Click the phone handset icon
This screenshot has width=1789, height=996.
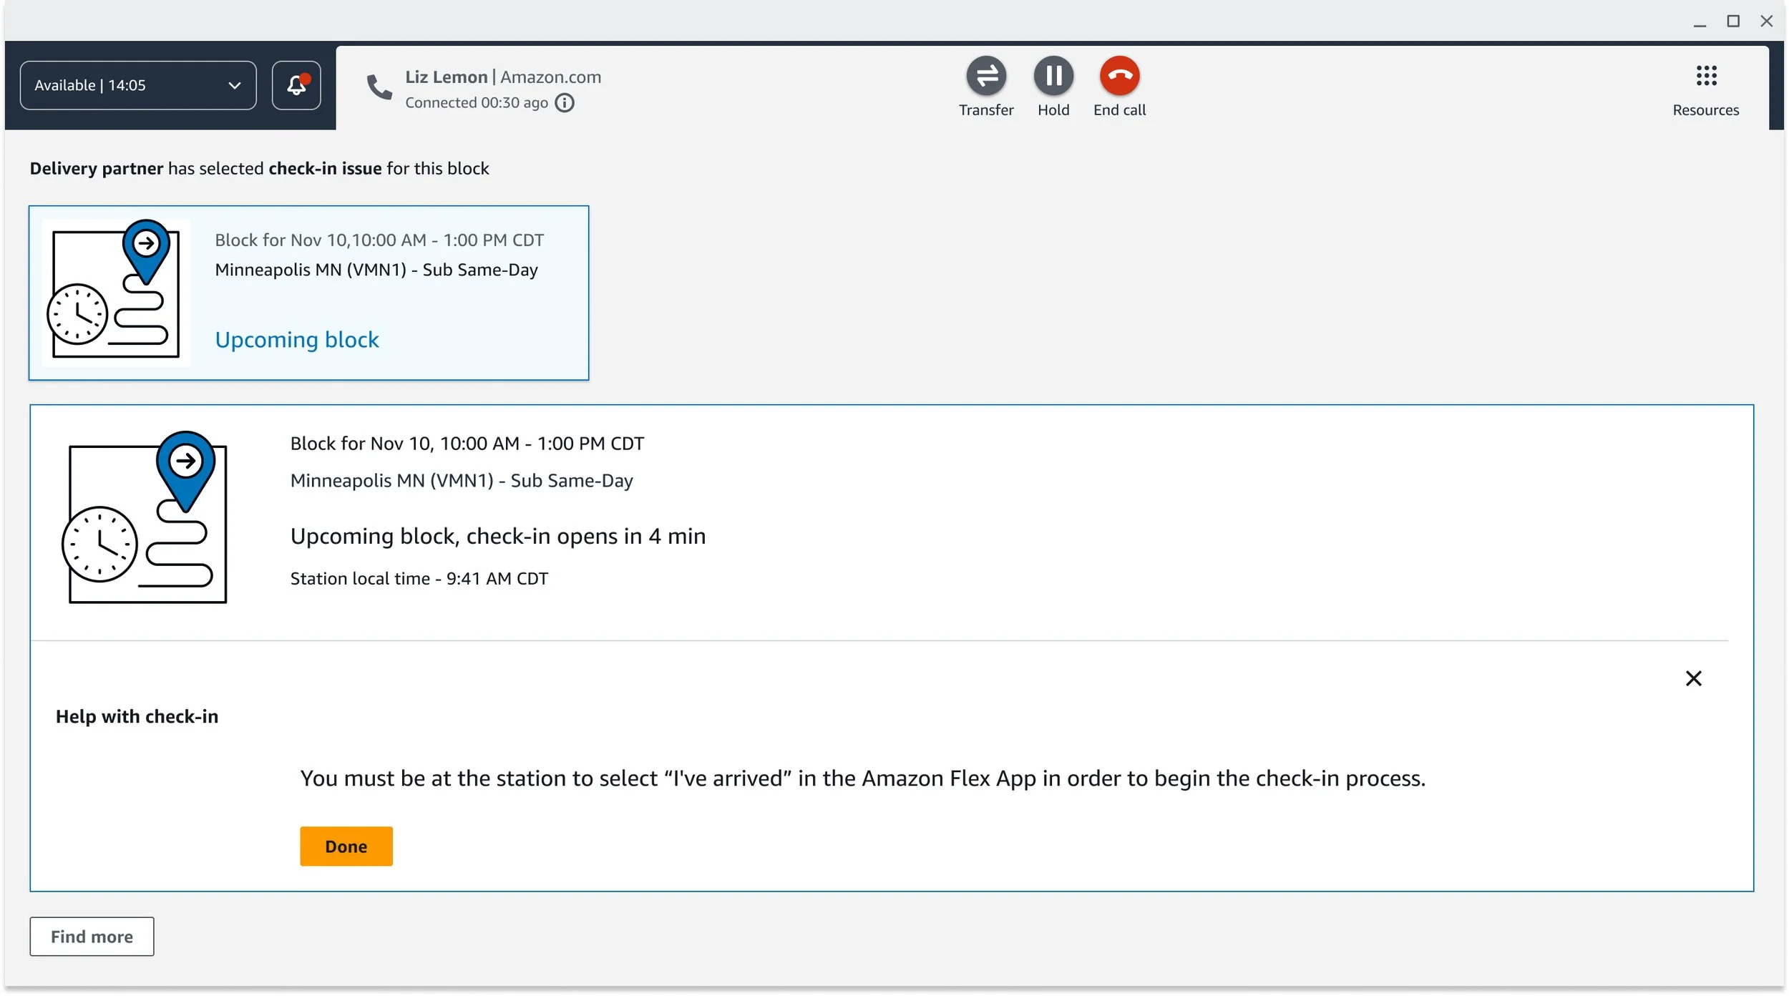(379, 87)
